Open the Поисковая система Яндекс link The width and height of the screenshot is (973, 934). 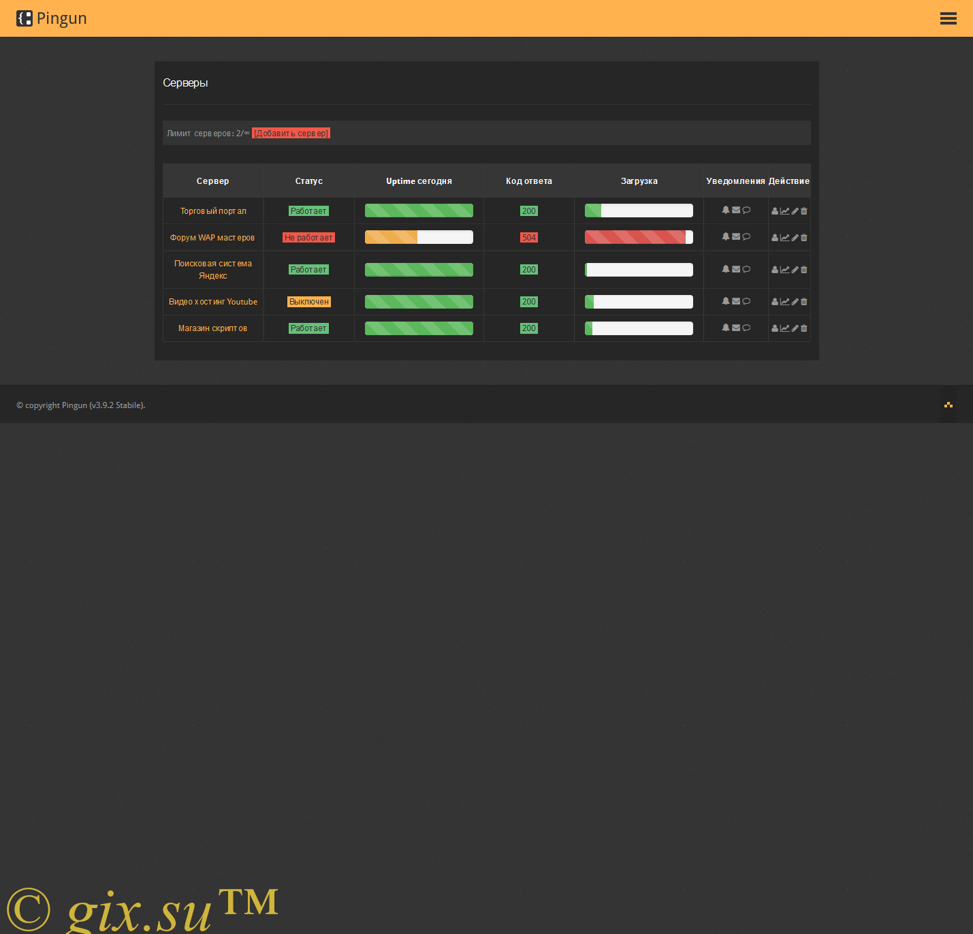[x=213, y=270]
